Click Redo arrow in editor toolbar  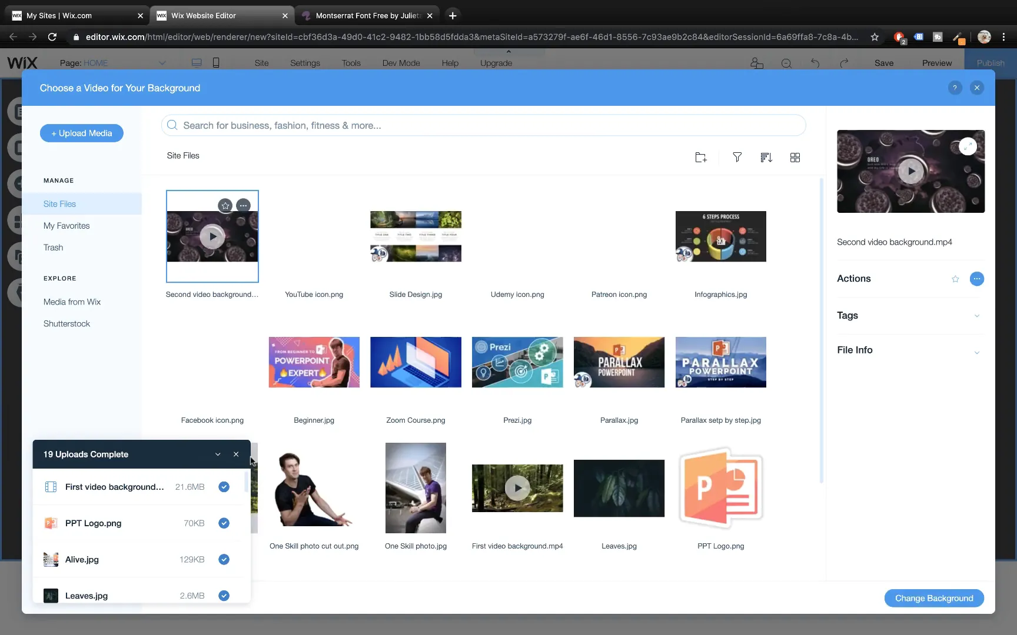point(844,63)
